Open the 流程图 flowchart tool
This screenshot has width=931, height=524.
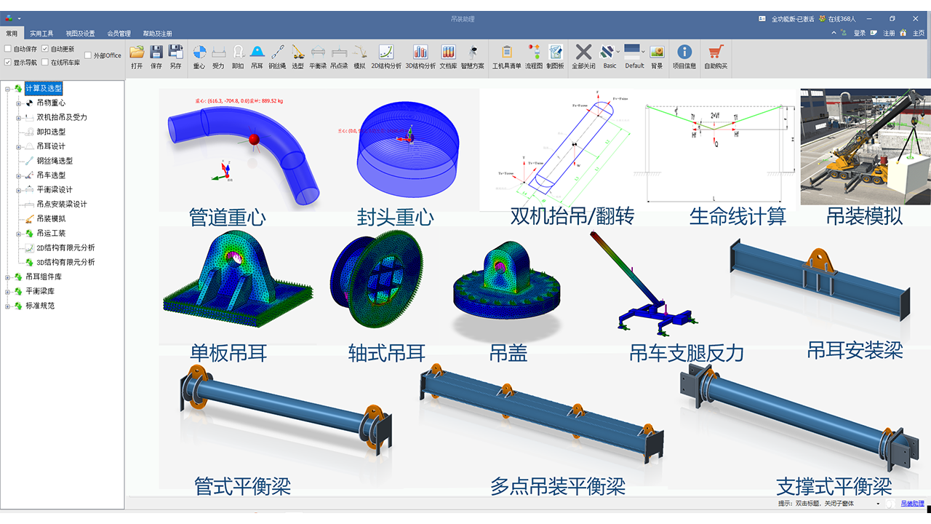point(535,55)
